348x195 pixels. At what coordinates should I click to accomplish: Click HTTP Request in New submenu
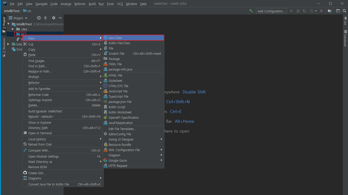coord(133,166)
